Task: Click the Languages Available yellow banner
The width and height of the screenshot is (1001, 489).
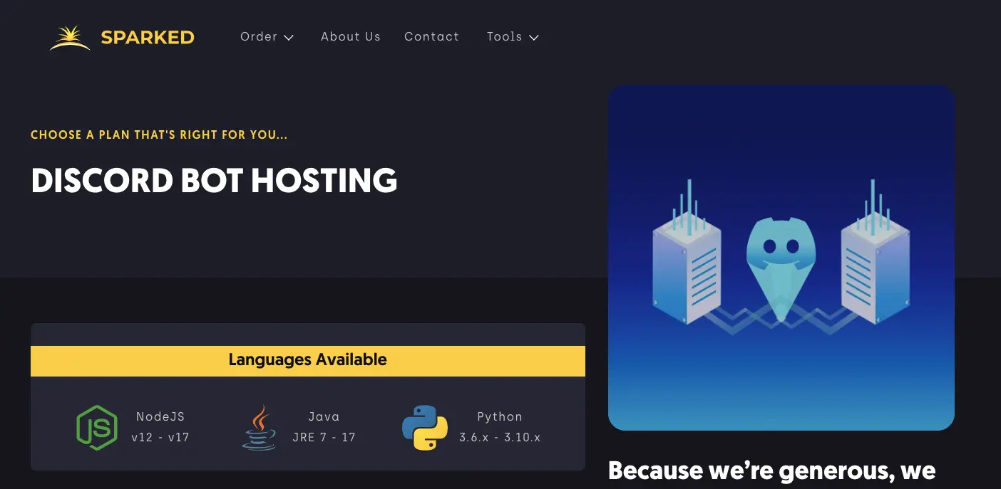Action: (308, 361)
